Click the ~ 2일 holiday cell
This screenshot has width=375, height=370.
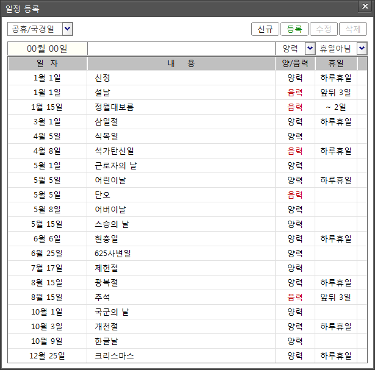(x=336, y=107)
